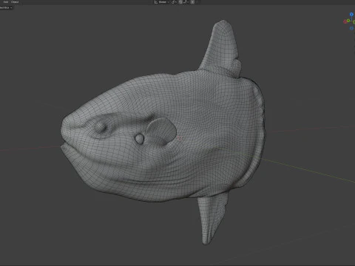355x266 pixels.
Task: Click the green Y axis gizmo ball
Action: pos(348,21)
